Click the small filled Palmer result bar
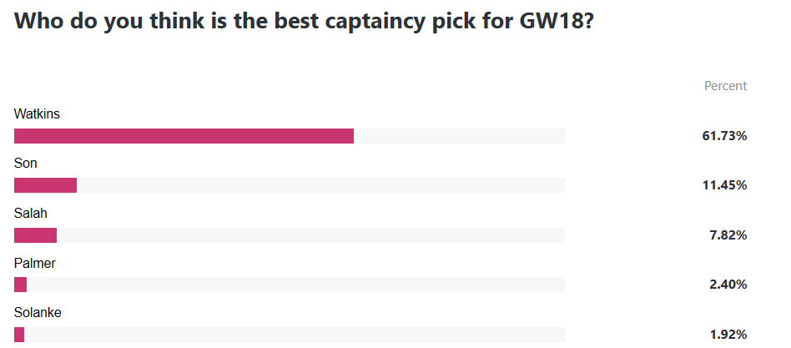Screen dimensions: 791x348 tap(20, 285)
